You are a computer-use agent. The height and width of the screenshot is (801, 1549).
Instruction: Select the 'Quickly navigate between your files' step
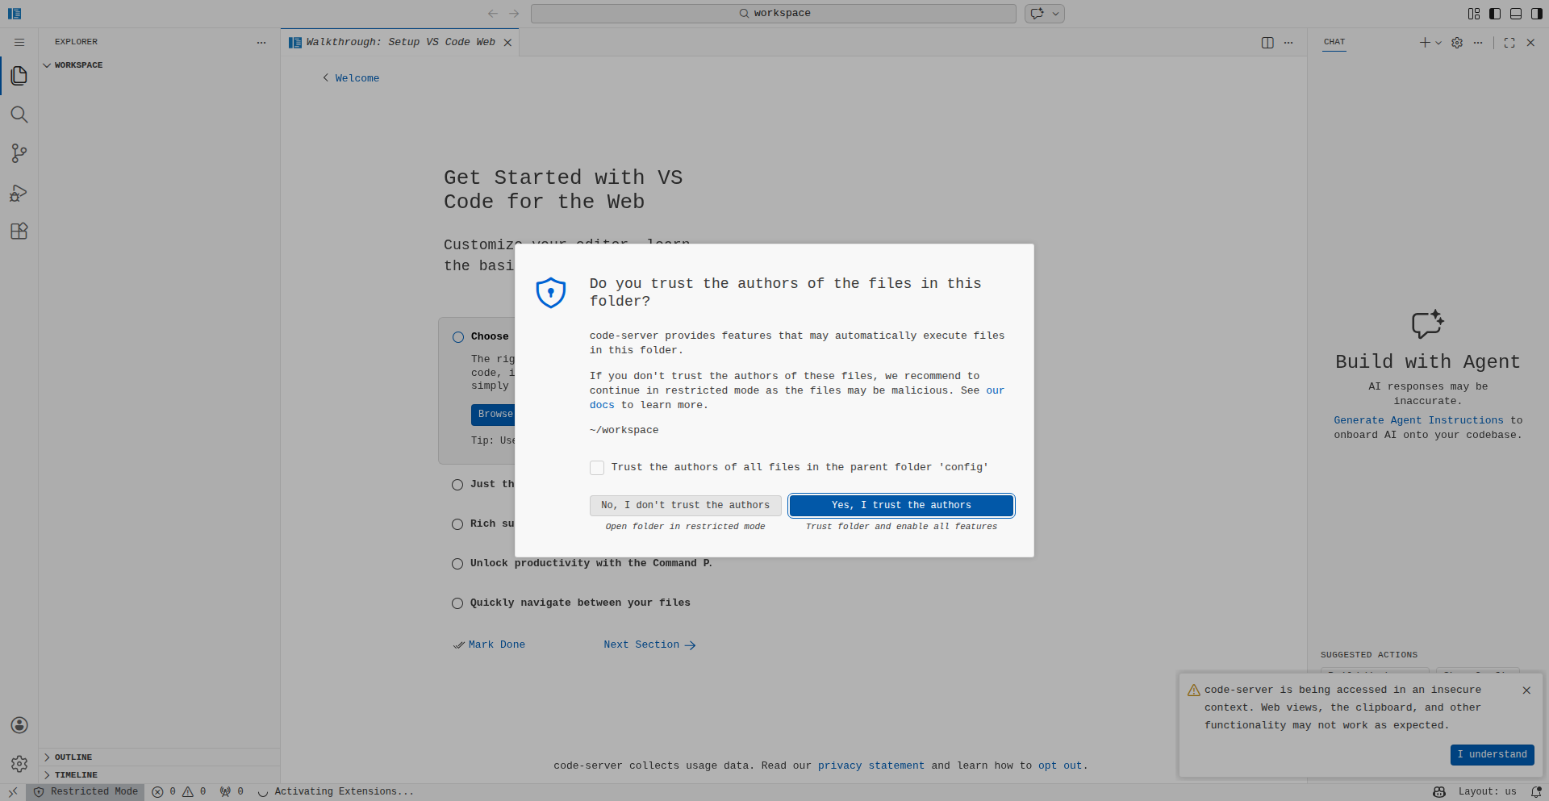[457, 603]
